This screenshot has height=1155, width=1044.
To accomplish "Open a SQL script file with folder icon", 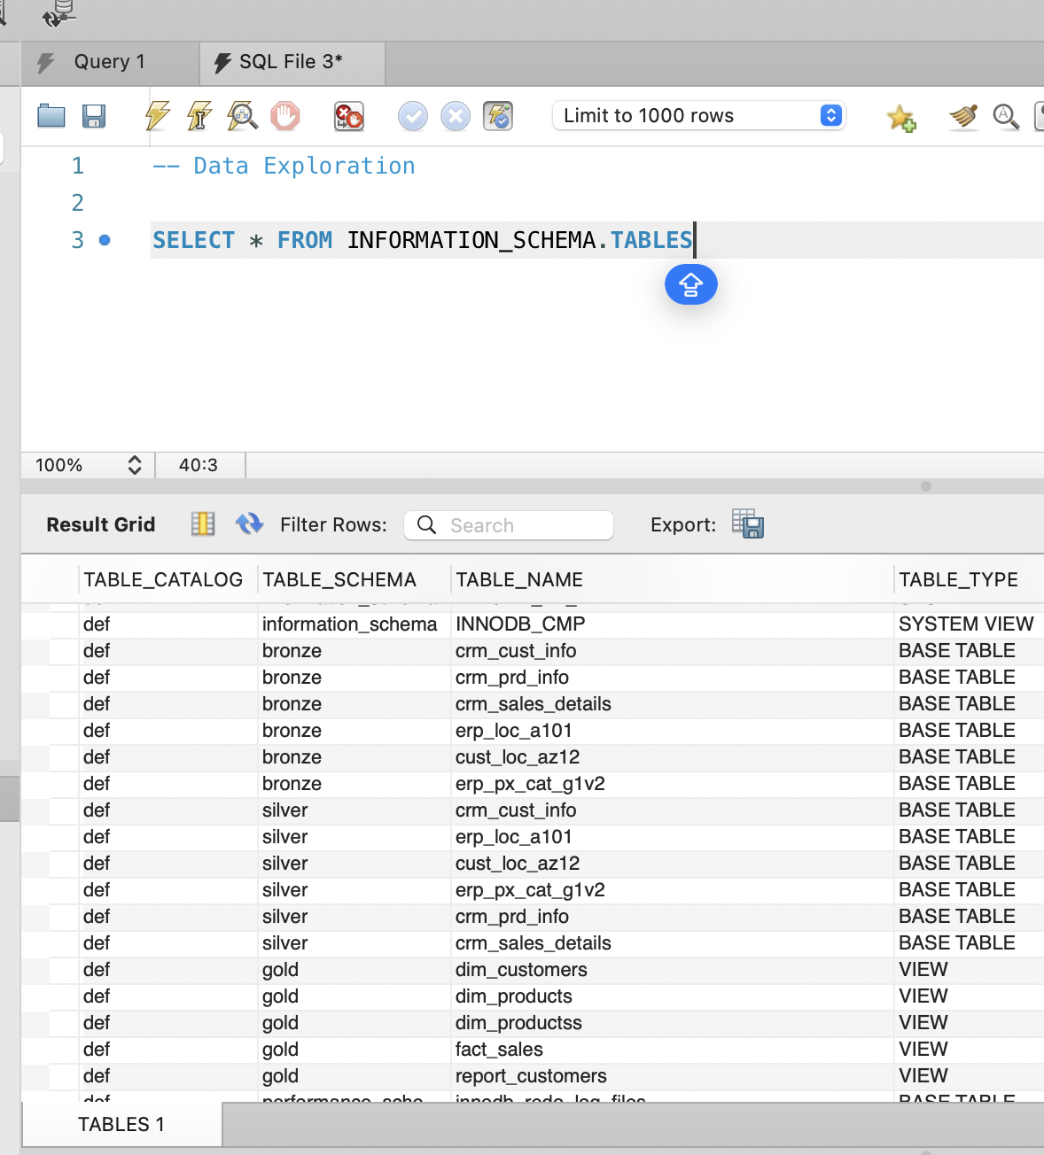I will [51, 116].
